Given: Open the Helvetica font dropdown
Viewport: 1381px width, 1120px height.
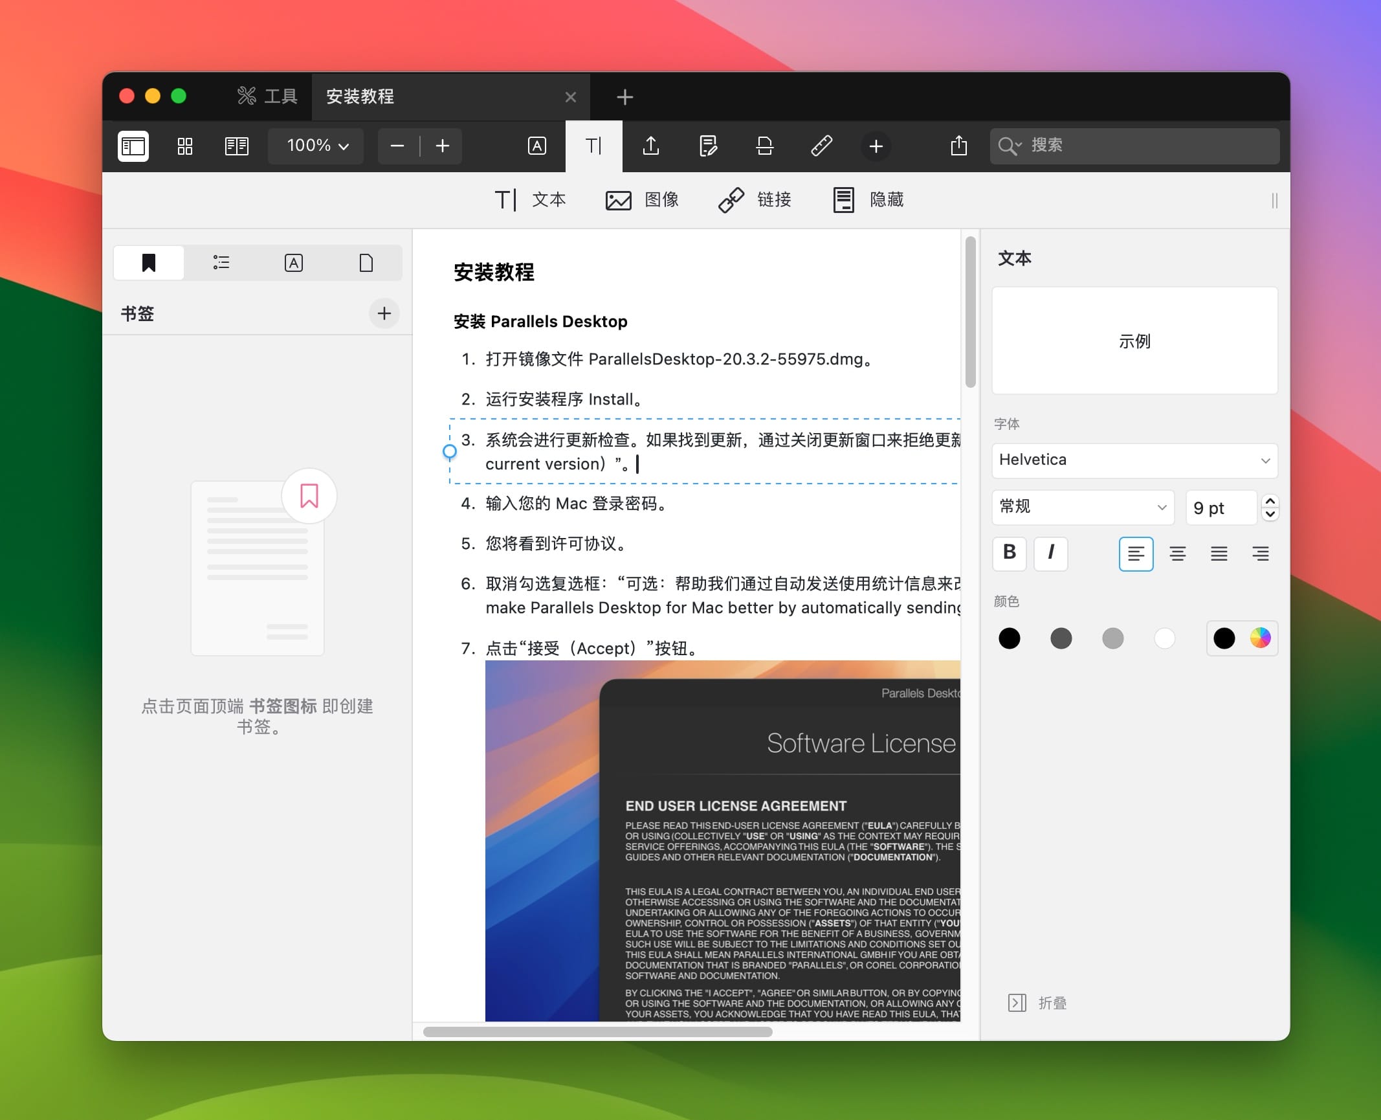Looking at the screenshot, I should tap(1134, 460).
